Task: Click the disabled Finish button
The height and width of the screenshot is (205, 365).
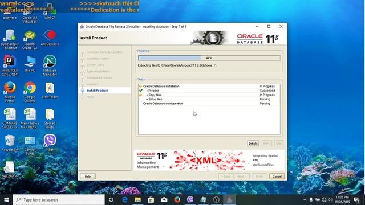Action: pos(259,177)
